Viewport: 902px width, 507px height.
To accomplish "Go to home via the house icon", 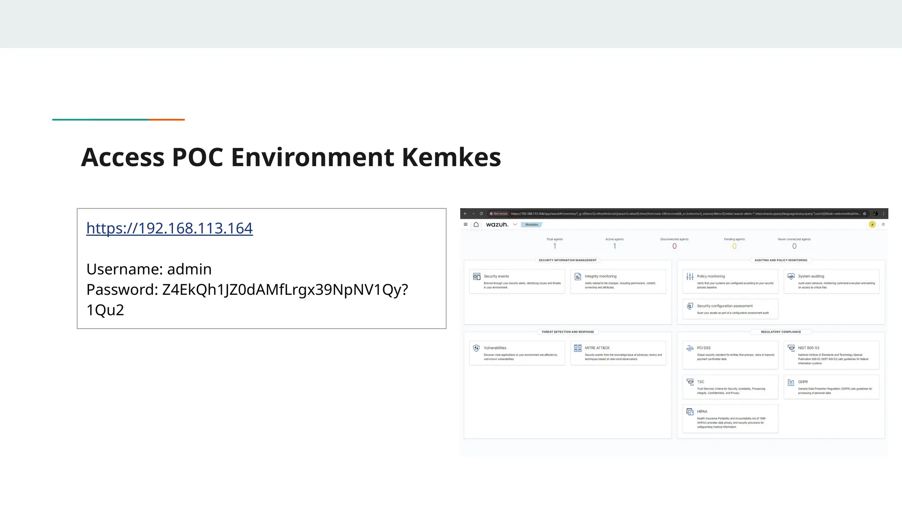I will 476,224.
